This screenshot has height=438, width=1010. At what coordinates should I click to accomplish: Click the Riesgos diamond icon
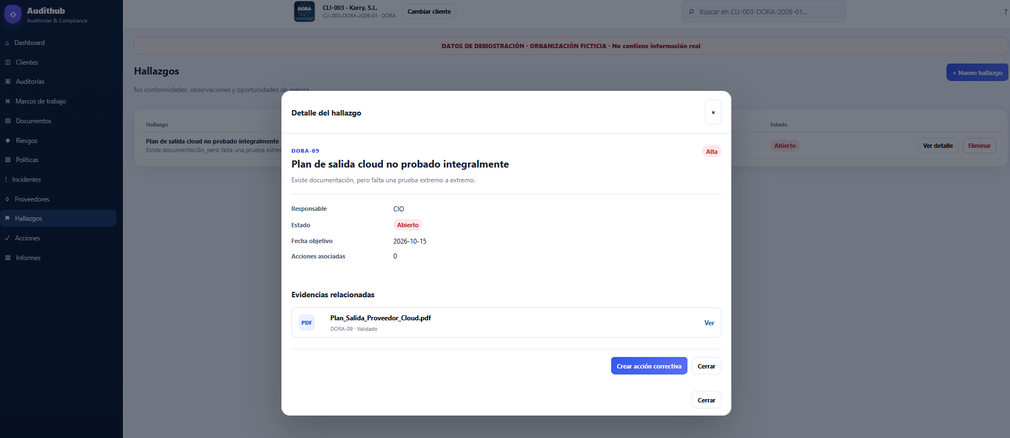point(8,141)
